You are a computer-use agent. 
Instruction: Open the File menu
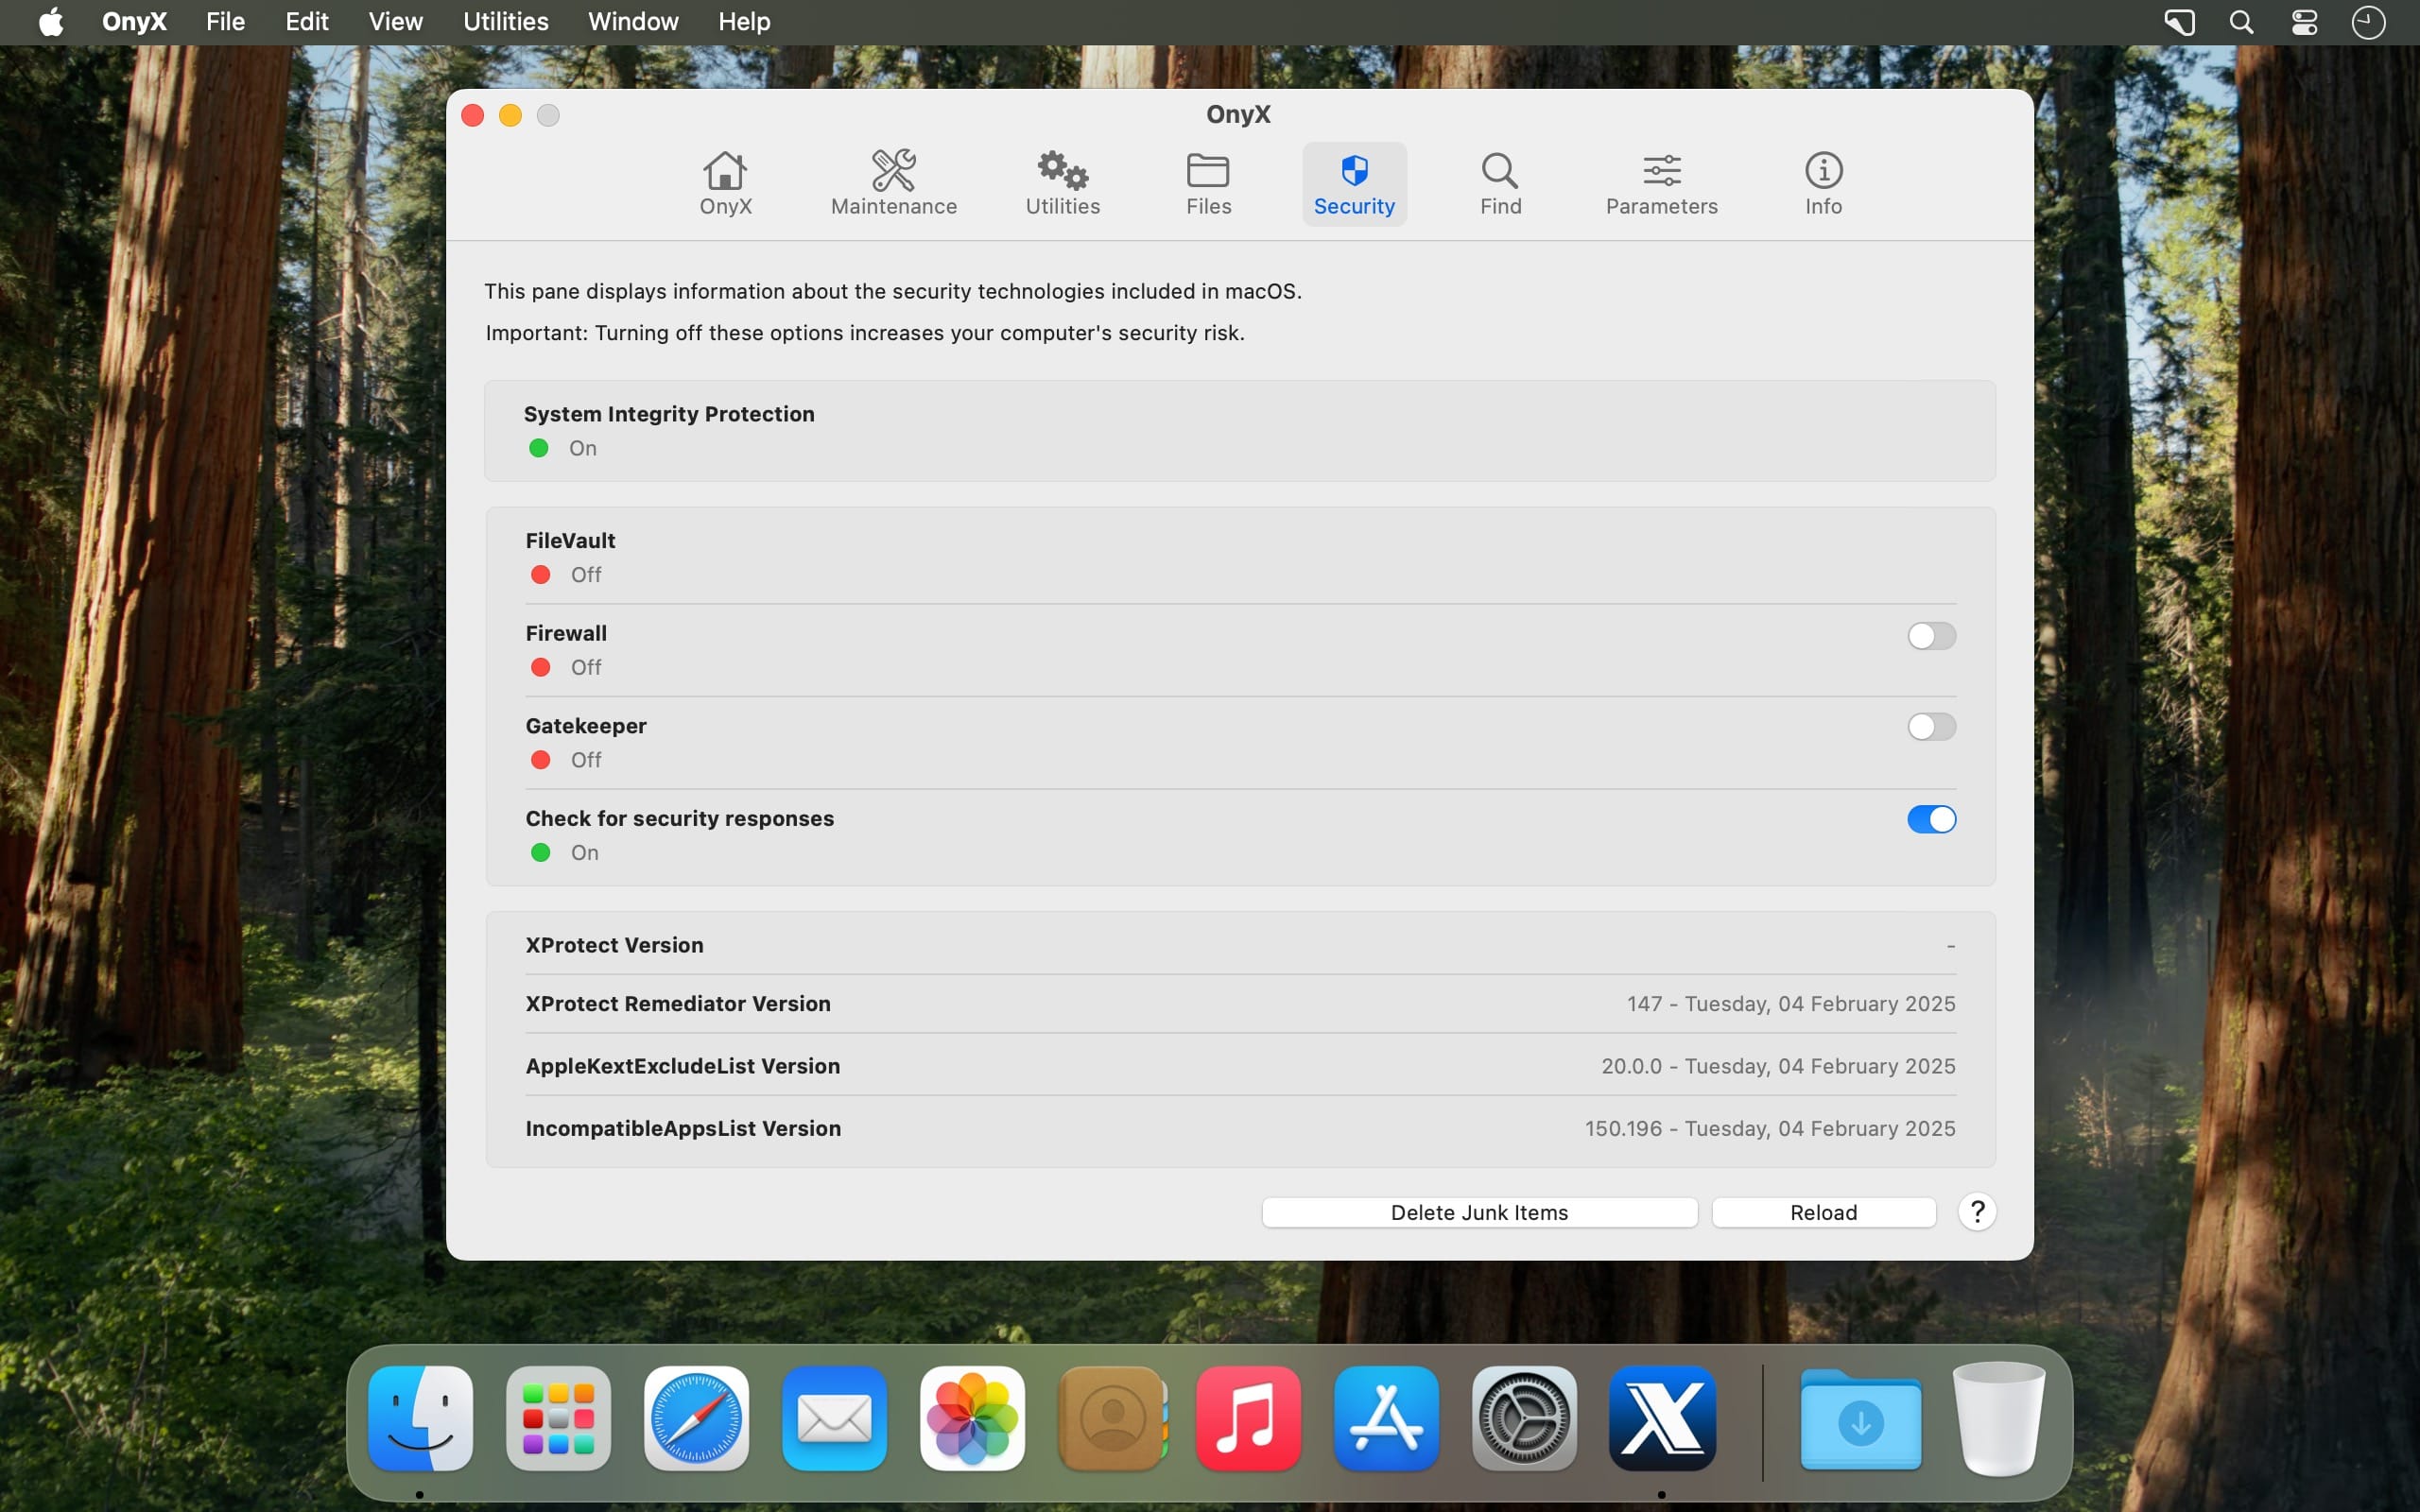[225, 22]
